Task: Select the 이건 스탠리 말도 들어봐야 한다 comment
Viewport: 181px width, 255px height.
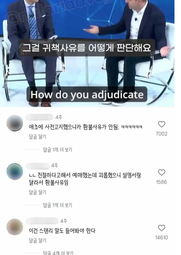Action: point(62,231)
